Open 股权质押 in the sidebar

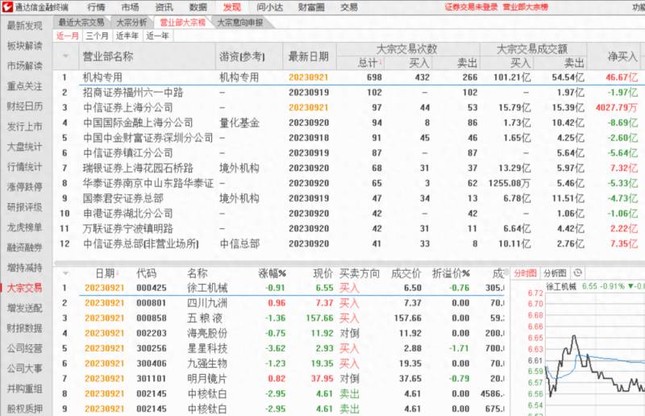point(25,409)
